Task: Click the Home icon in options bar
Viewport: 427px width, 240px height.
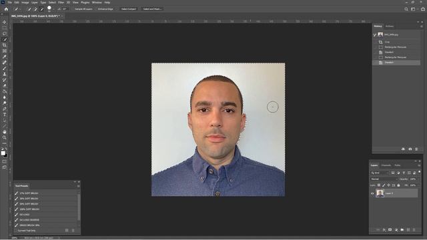Action: [x=6, y=9]
